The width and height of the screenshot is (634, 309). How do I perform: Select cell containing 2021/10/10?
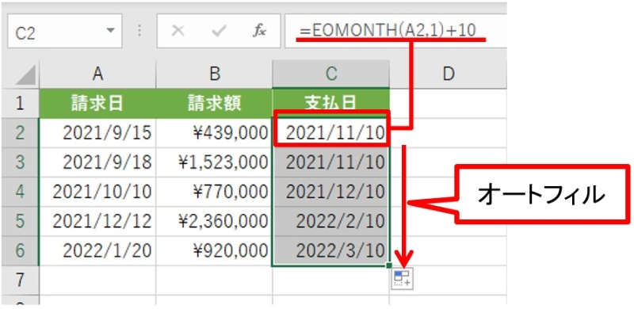point(97,192)
